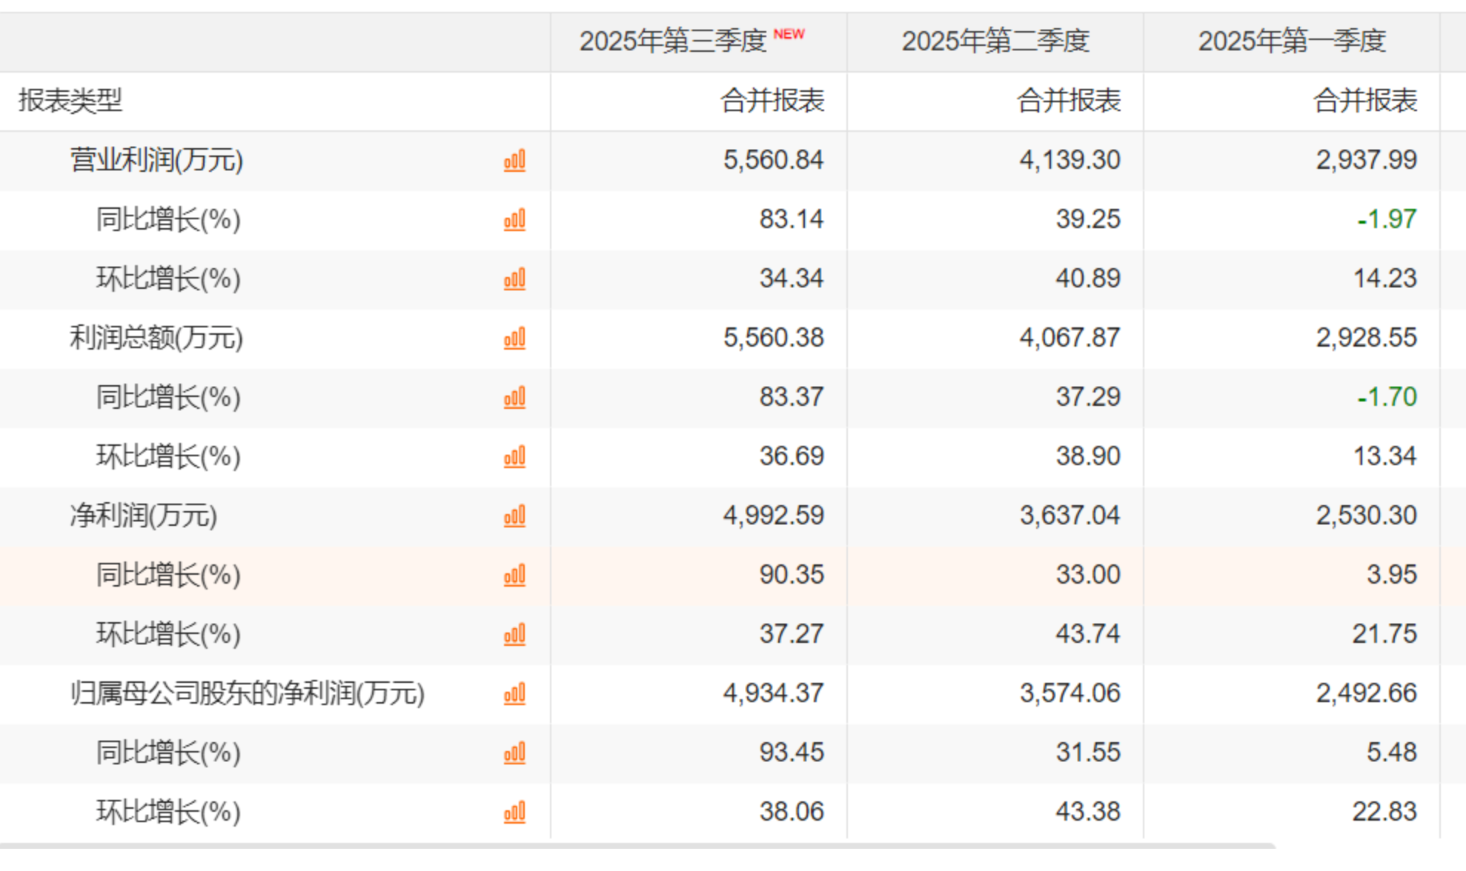Open chart icon for 归属母公司股东的净利润 row
1466x871 pixels.
(514, 694)
